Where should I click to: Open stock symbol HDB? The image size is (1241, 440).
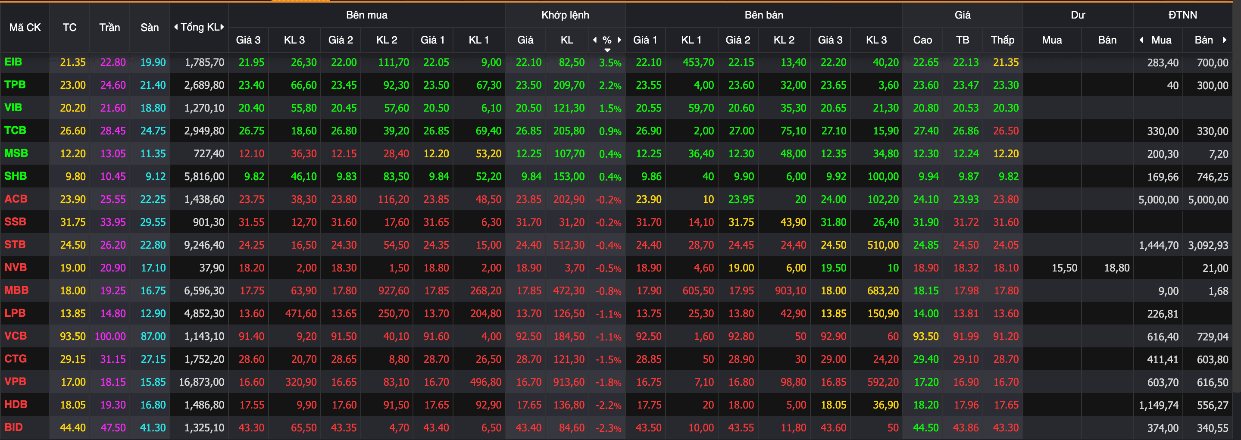16,404
